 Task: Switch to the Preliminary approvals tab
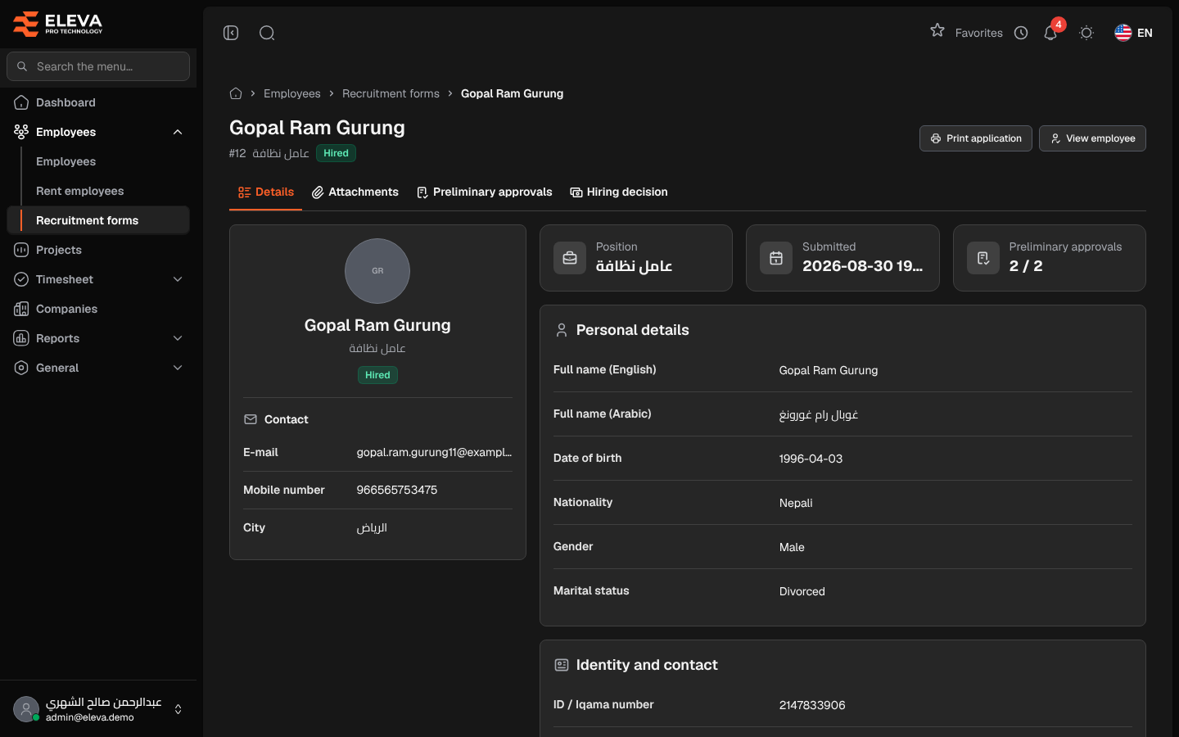pos(485,192)
